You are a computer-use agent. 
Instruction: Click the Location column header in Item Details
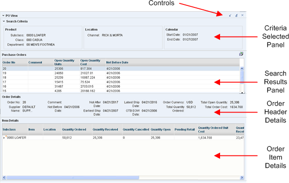tap(50, 129)
